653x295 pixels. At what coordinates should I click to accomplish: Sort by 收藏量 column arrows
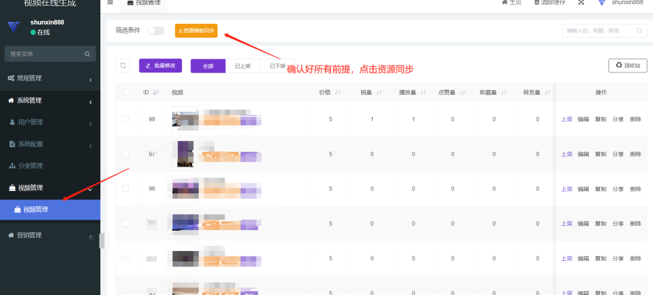click(504, 93)
